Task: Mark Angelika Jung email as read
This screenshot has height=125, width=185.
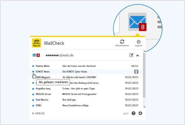Action: (33, 89)
